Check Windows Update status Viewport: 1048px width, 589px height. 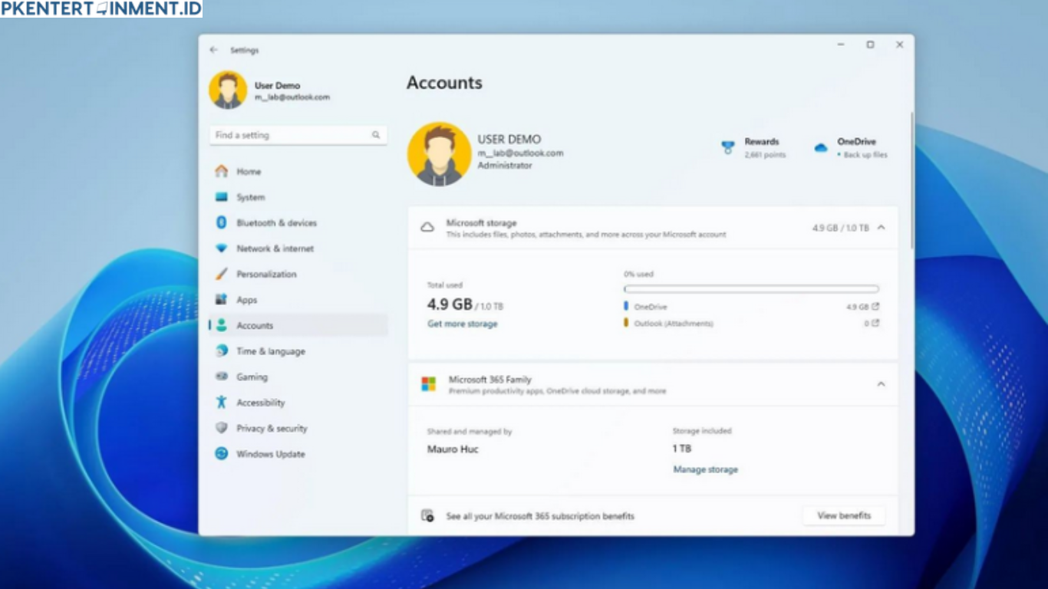(x=269, y=454)
